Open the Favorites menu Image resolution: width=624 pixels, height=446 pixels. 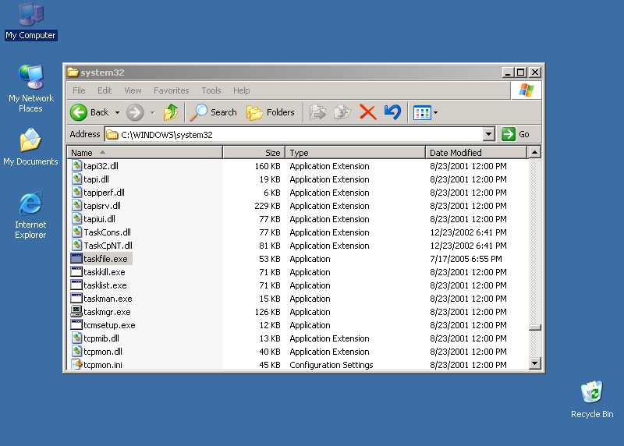point(172,90)
